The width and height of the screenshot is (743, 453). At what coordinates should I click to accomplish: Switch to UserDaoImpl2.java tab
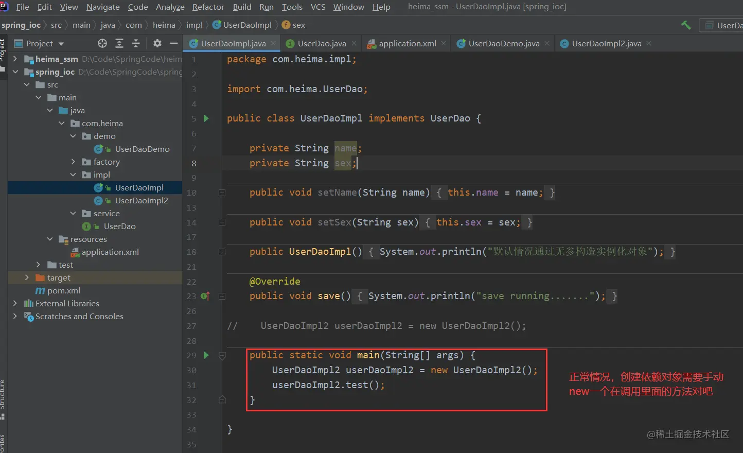[x=606, y=43]
